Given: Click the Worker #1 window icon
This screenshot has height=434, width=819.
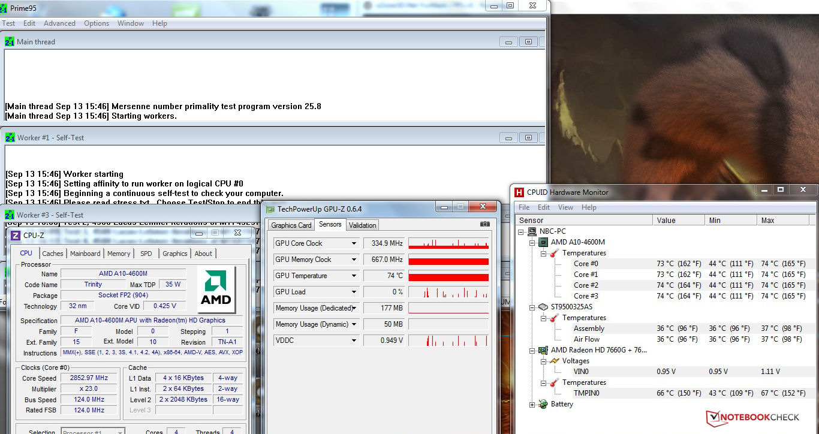Looking at the screenshot, I should 10,138.
